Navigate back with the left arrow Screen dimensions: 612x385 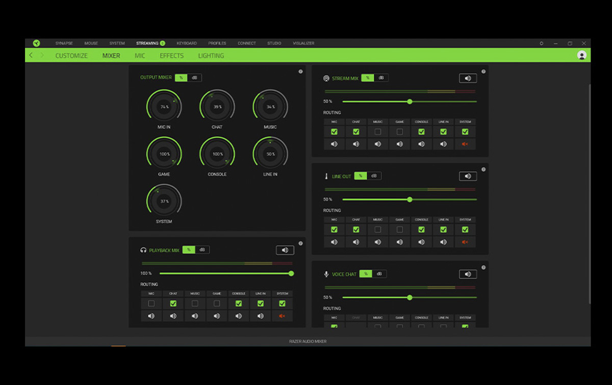31,56
